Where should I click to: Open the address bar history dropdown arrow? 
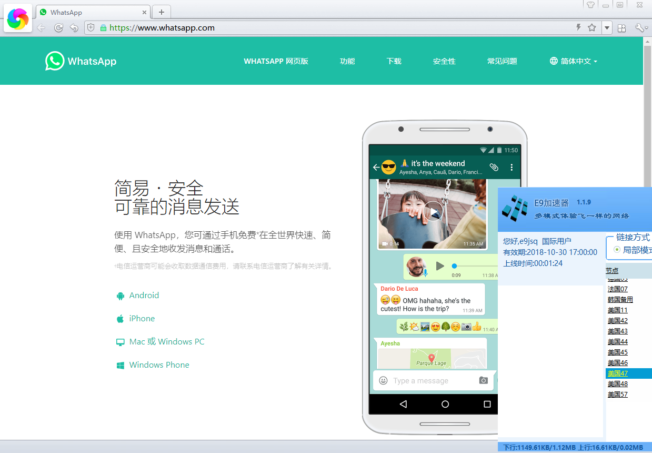(x=606, y=27)
